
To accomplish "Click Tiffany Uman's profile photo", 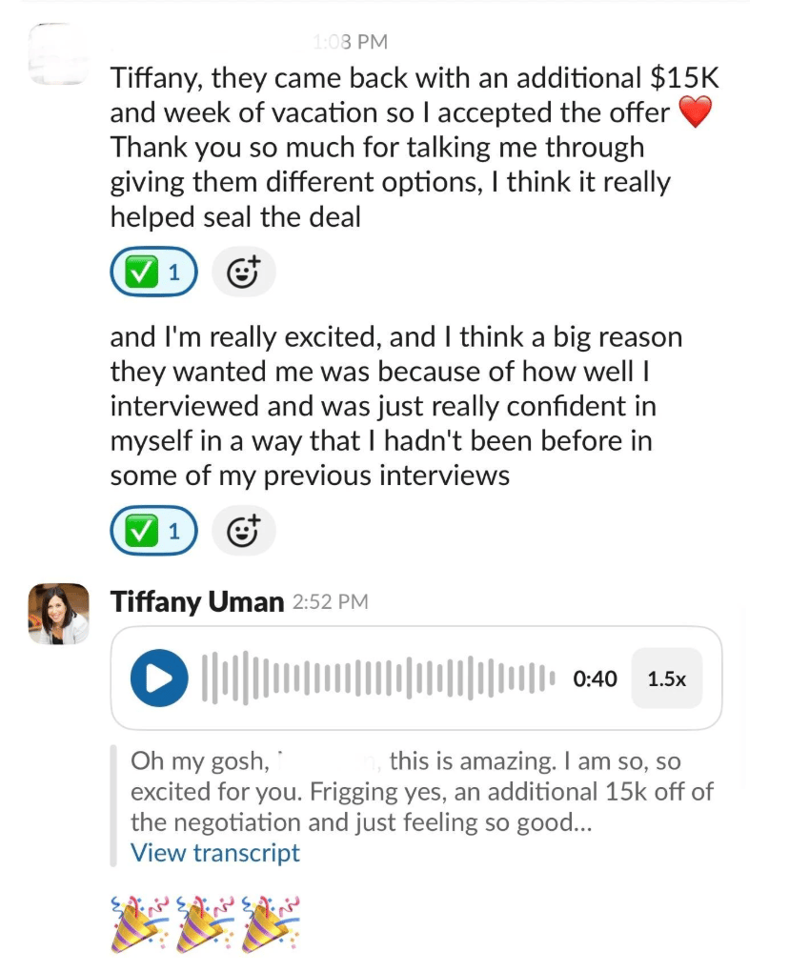I will click(x=59, y=614).
